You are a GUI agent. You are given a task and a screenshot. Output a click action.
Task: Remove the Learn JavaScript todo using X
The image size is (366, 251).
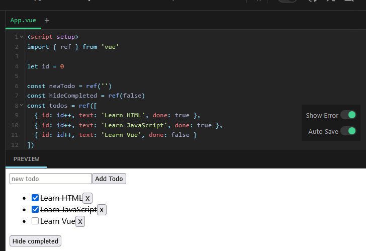click(x=102, y=210)
